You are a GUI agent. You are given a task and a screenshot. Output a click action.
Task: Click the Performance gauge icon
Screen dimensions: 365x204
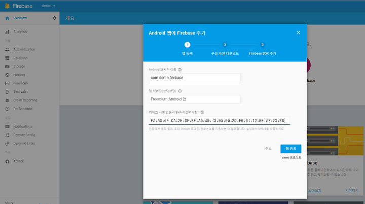coord(7,109)
